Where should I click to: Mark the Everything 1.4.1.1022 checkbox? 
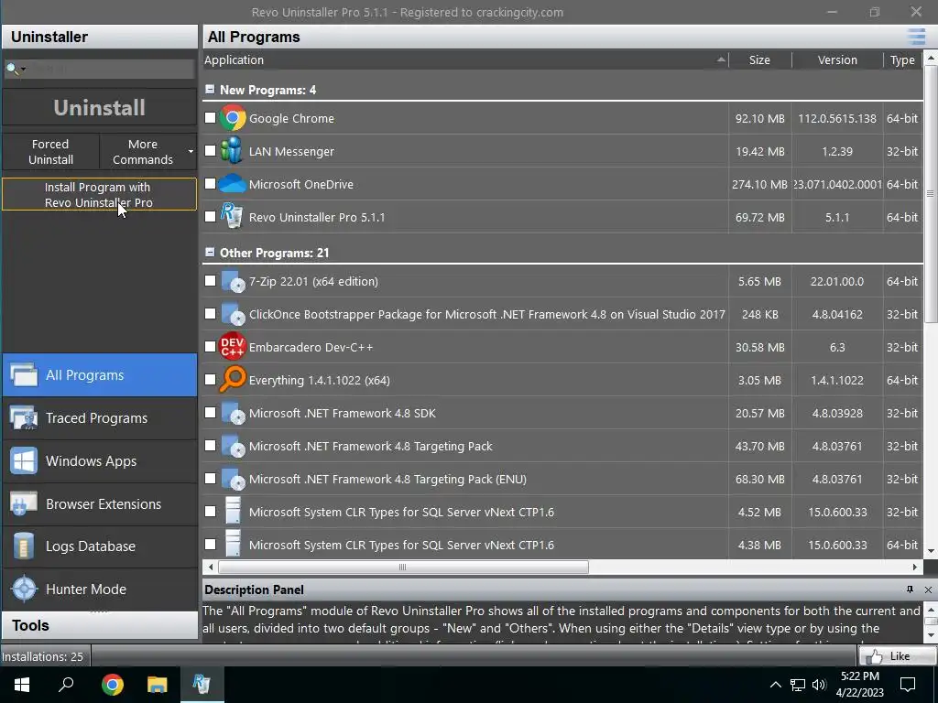click(210, 380)
